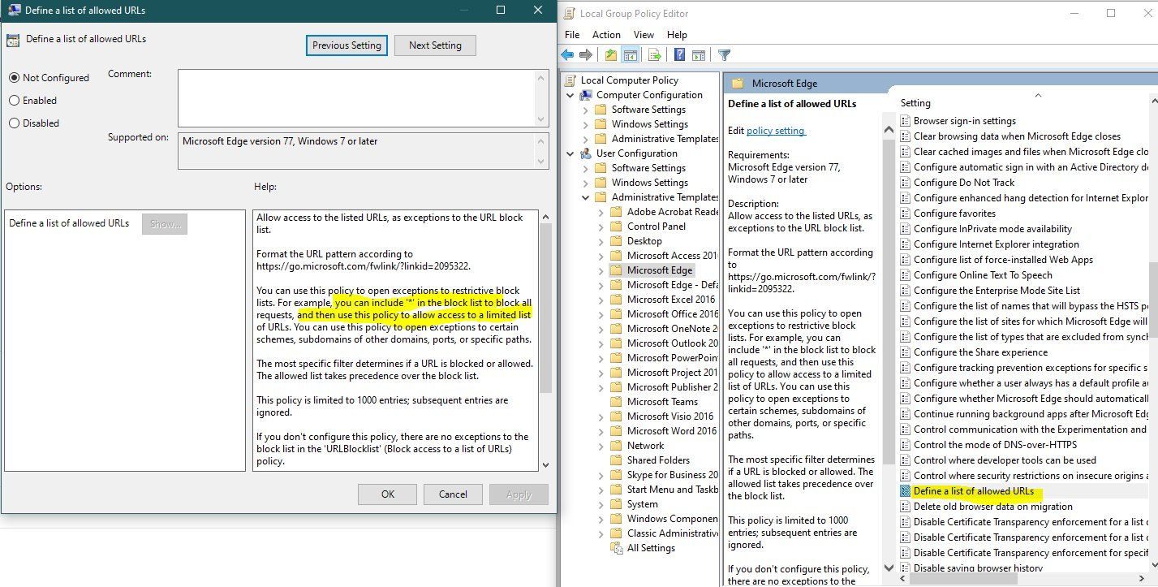This screenshot has width=1158, height=587.
Task: Click the User Configuration icon in the tree
Action: point(586,153)
